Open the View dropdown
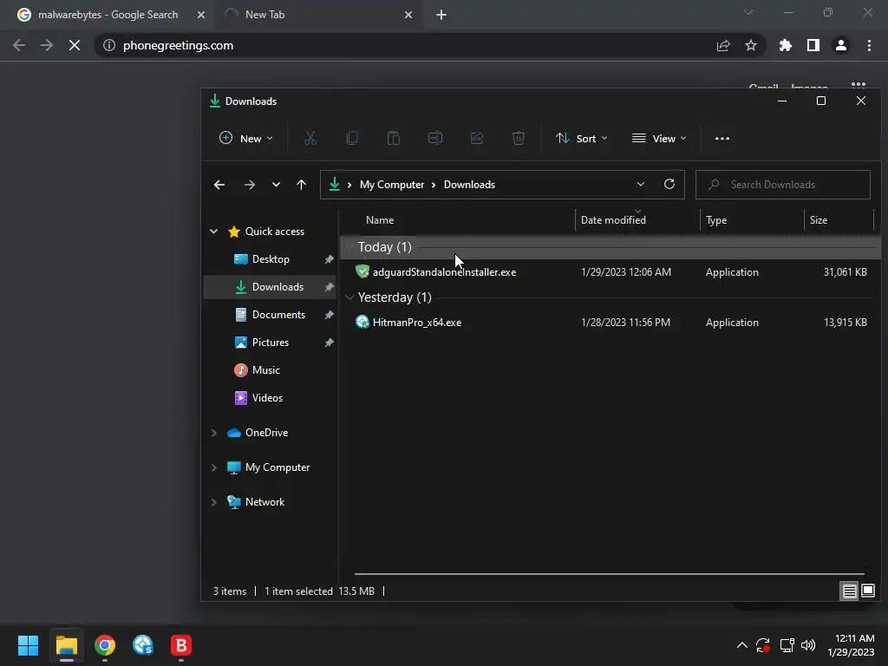 (659, 138)
